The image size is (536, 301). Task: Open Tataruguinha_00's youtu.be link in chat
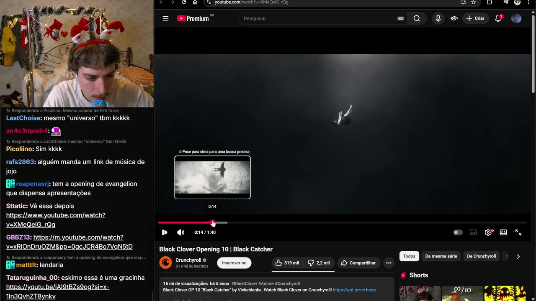pyautogui.click(x=58, y=292)
